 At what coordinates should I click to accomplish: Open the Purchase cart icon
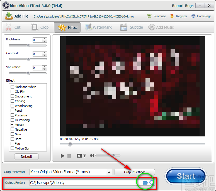pos(149,16)
